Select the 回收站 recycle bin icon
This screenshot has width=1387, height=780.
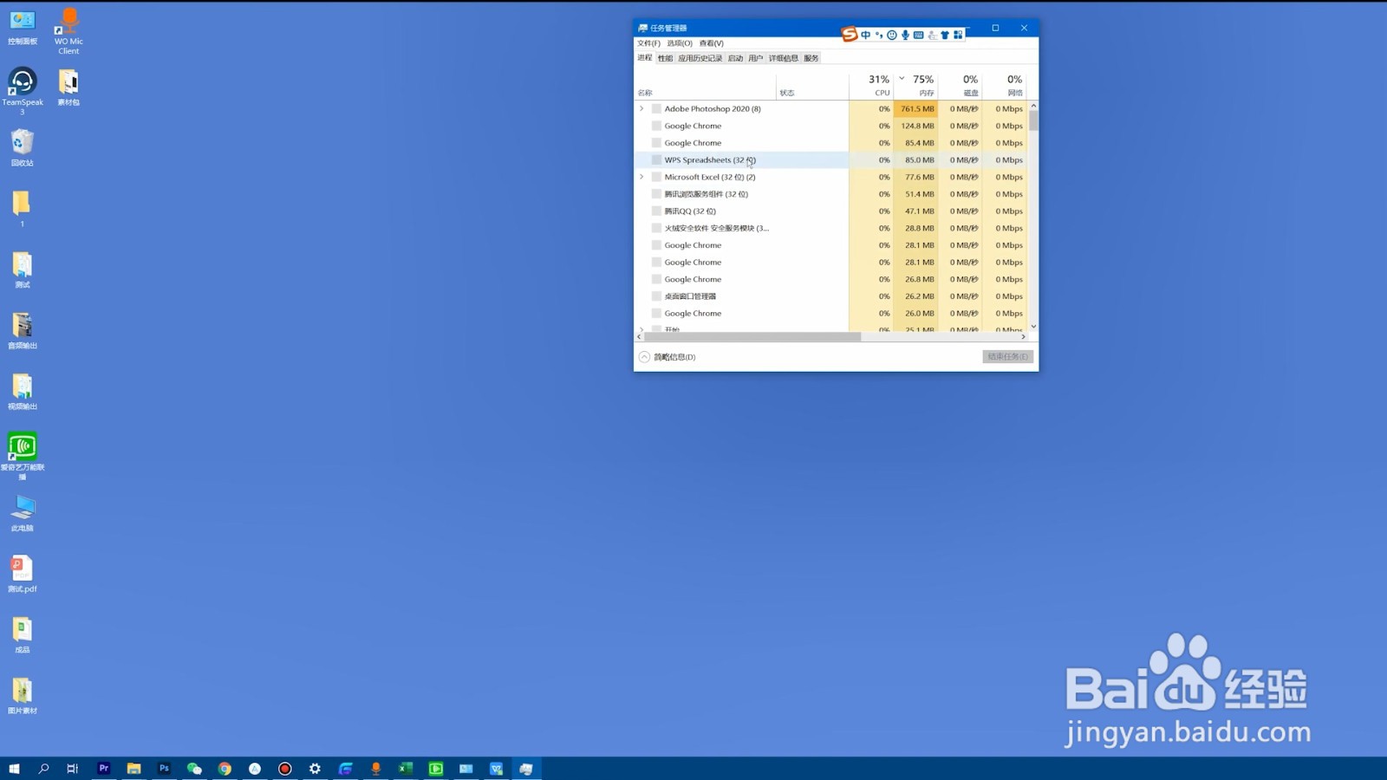pyautogui.click(x=23, y=147)
